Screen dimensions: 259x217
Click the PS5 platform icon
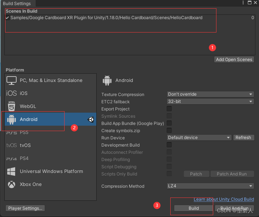pos(12,133)
